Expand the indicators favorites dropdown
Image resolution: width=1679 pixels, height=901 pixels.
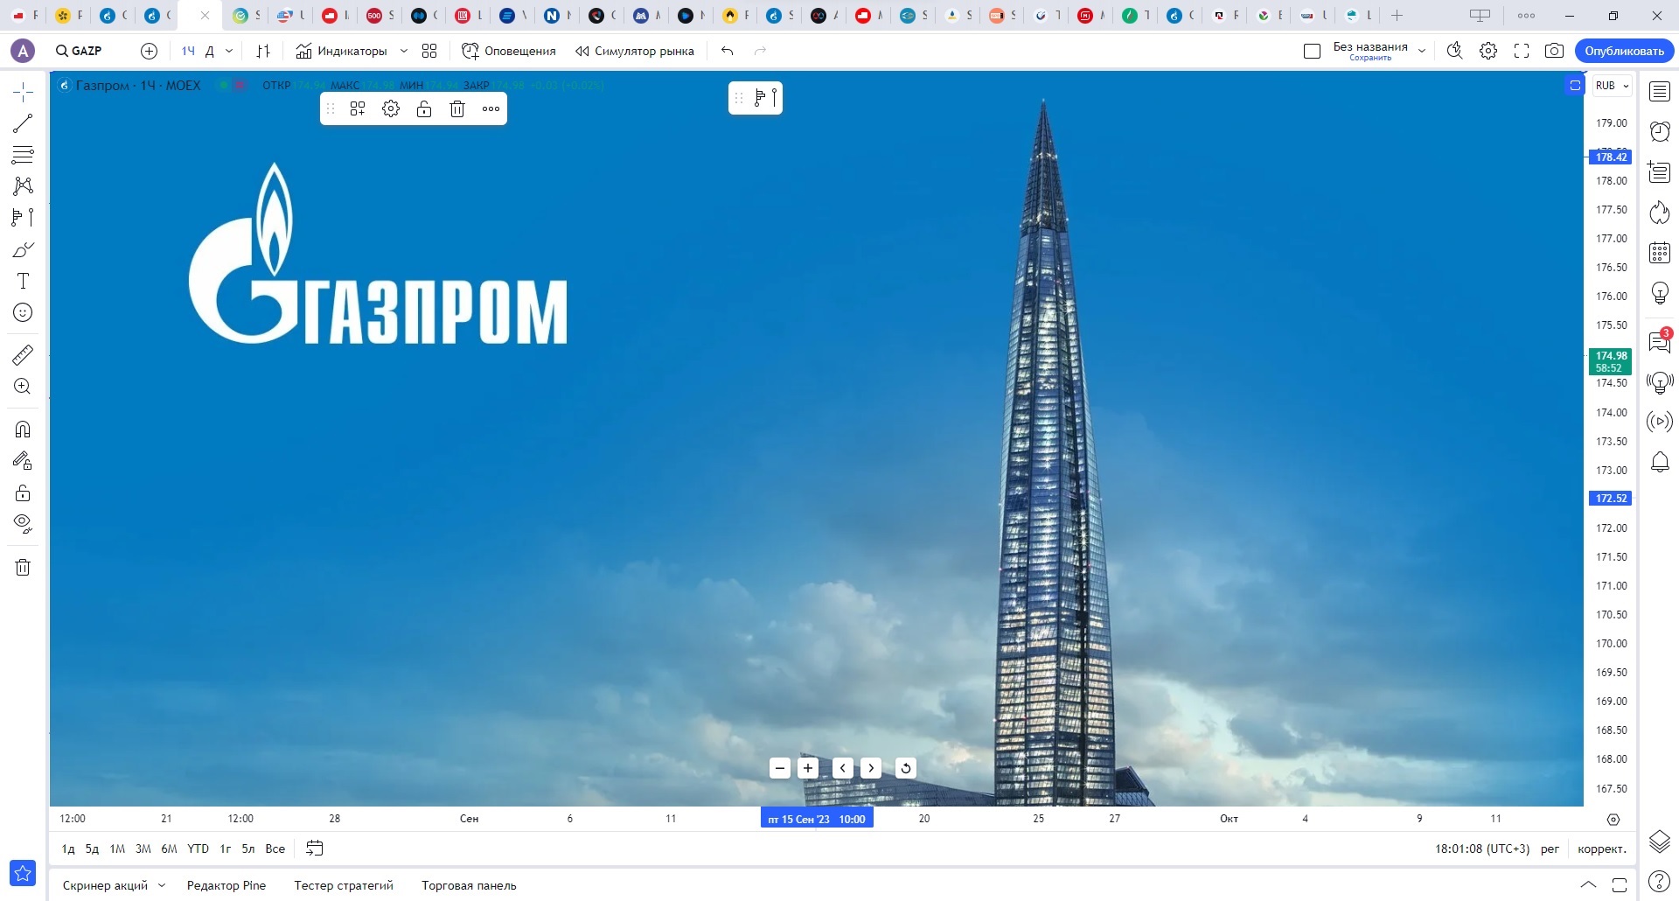tap(404, 51)
